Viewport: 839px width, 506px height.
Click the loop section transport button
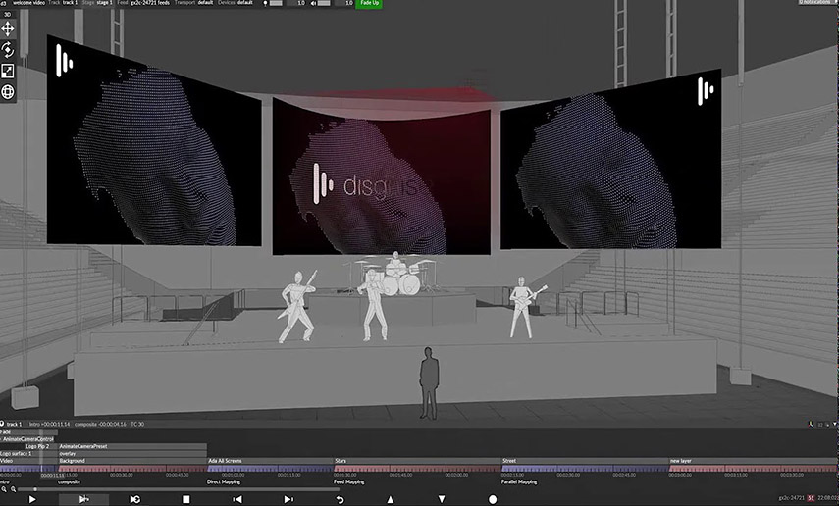coord(134,499)
